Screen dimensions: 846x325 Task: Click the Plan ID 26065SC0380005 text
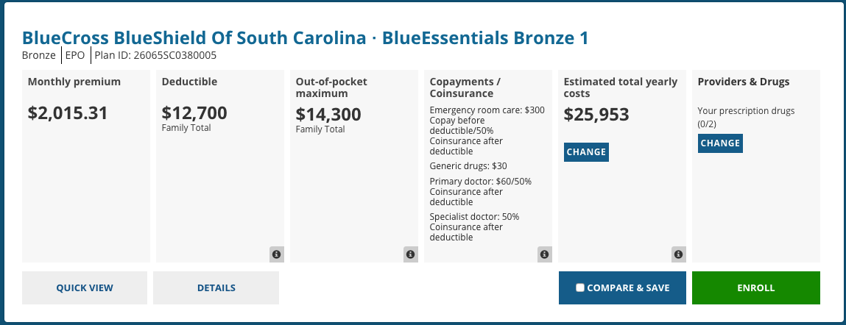[x=156, y=55]
